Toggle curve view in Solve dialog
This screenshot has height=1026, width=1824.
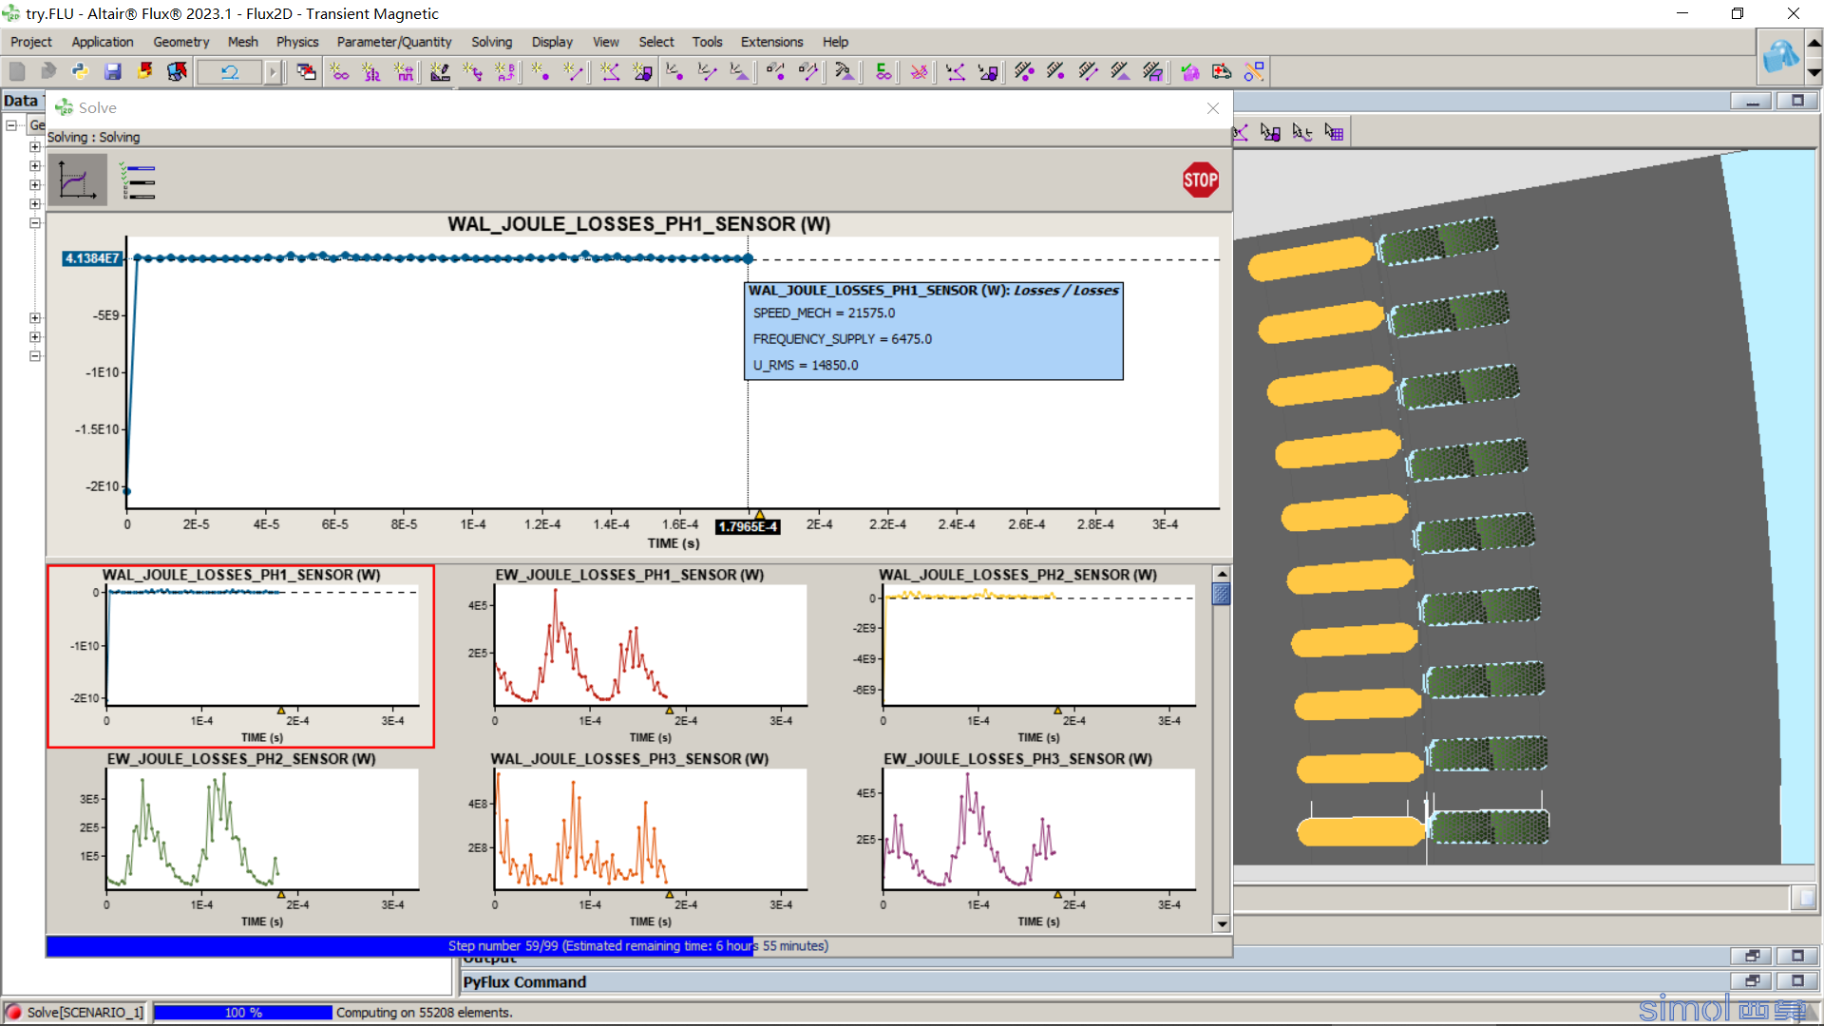click(x=78, y=180)
